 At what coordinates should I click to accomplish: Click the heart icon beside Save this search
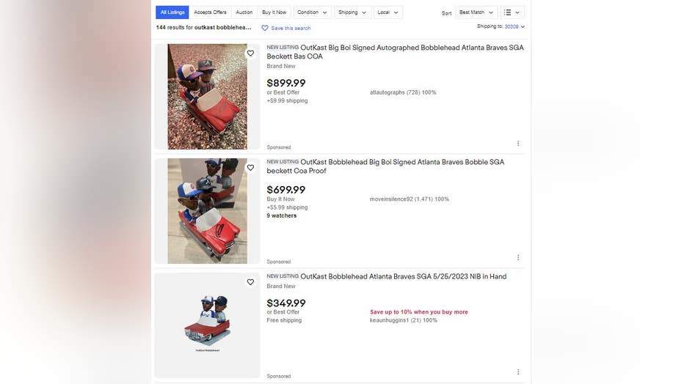coord(265,28)
